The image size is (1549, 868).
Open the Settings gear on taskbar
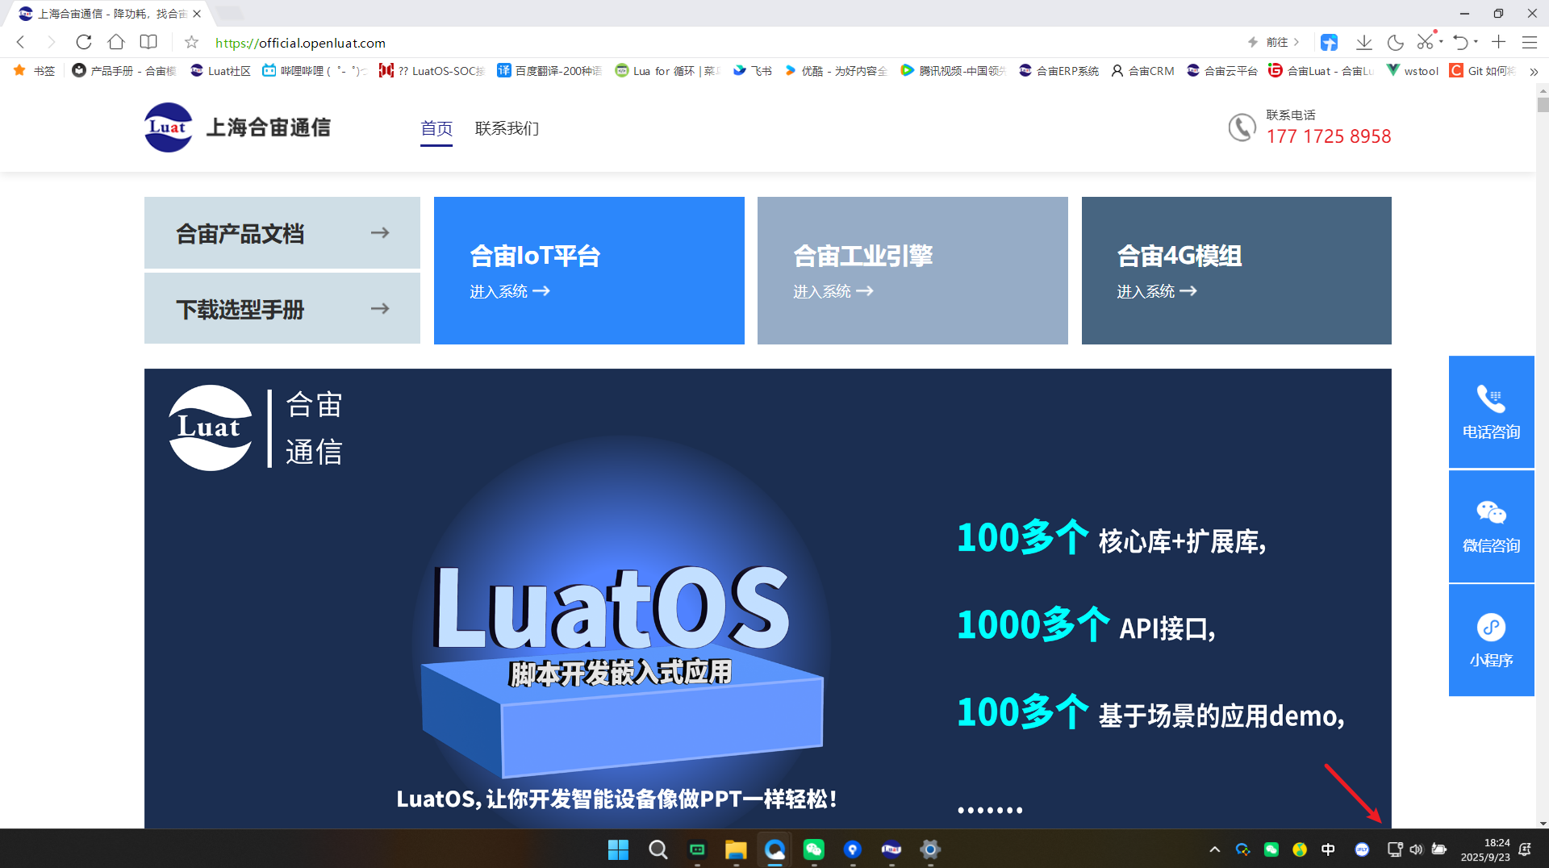point(930,849)
